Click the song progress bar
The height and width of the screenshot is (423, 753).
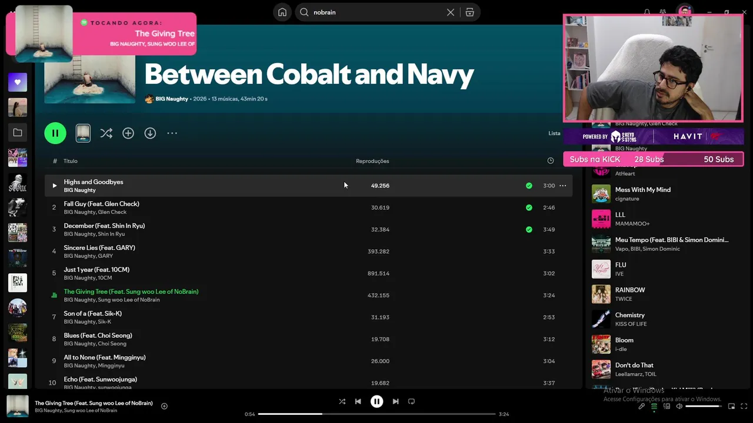click(376, 414)
